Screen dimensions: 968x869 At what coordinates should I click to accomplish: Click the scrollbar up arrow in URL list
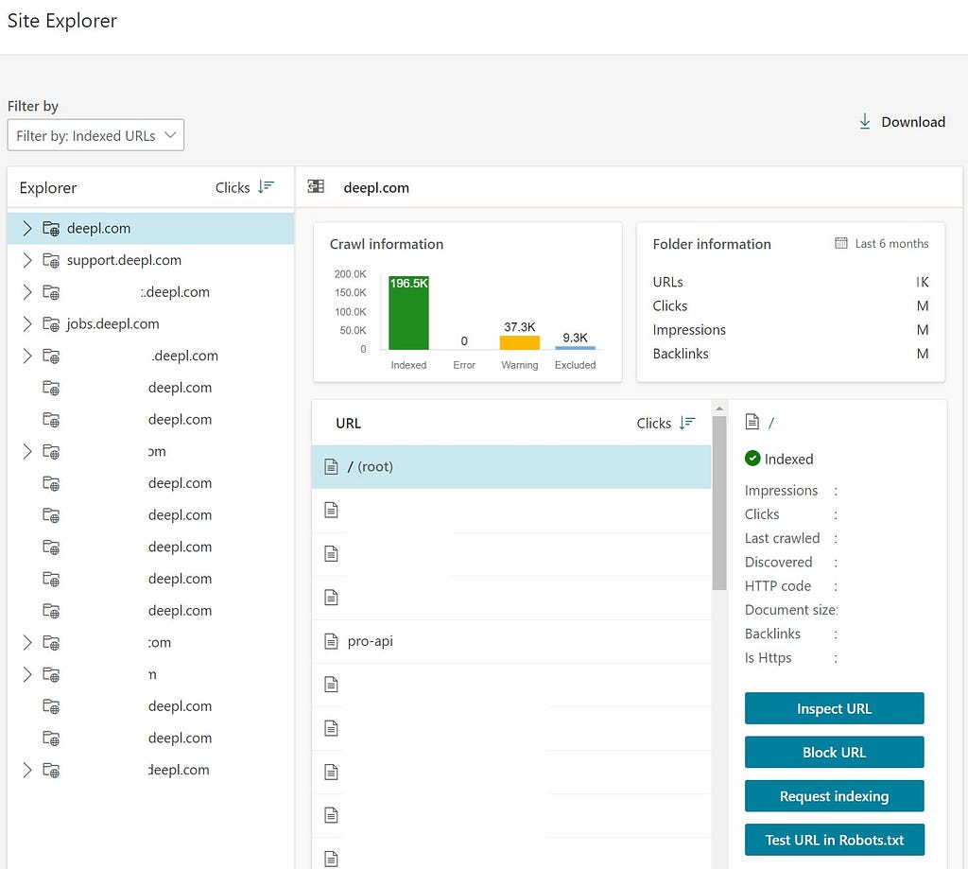click(719, 408)
